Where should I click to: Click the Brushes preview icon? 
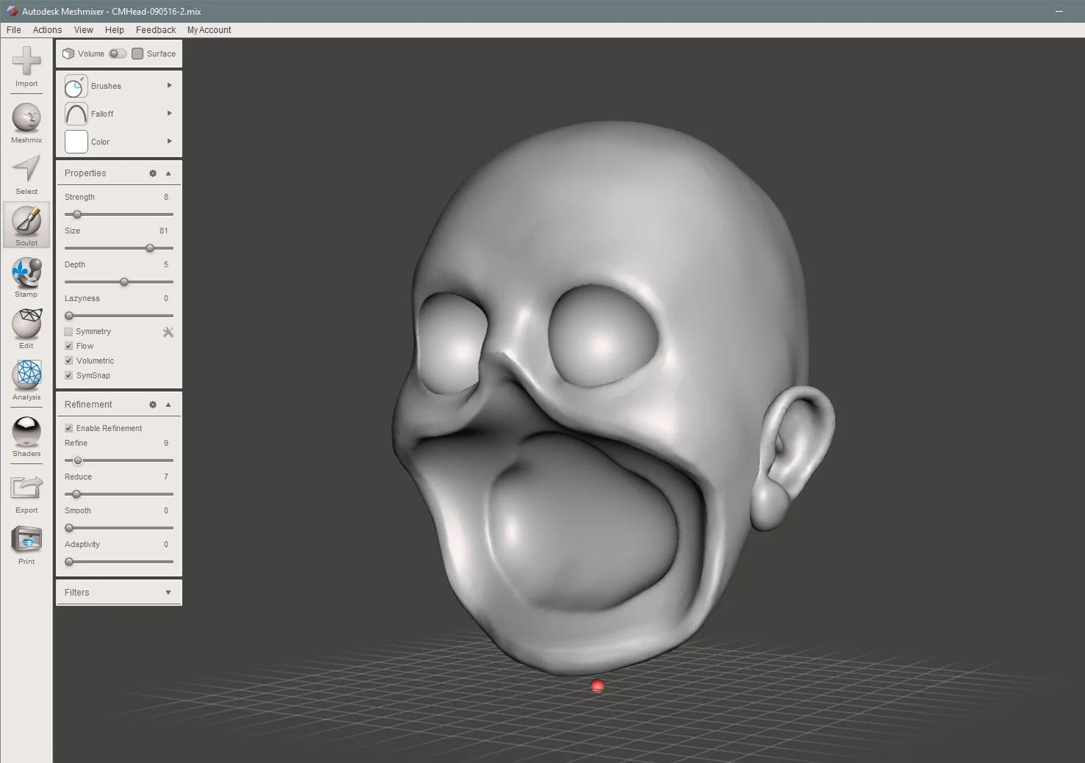76,86
